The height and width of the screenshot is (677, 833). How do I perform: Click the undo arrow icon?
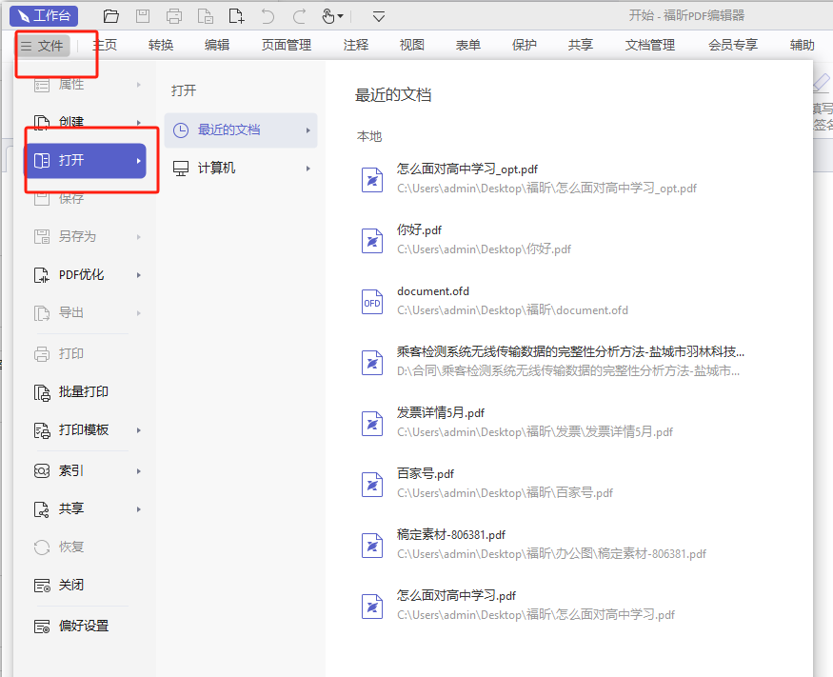click(x=268, y=16)
